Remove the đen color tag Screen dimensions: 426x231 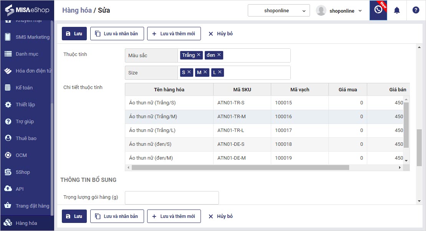point(219,55)
